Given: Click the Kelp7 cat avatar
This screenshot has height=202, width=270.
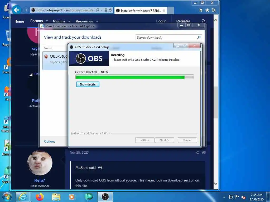Looking at the screenshot, I should point(40,163).
